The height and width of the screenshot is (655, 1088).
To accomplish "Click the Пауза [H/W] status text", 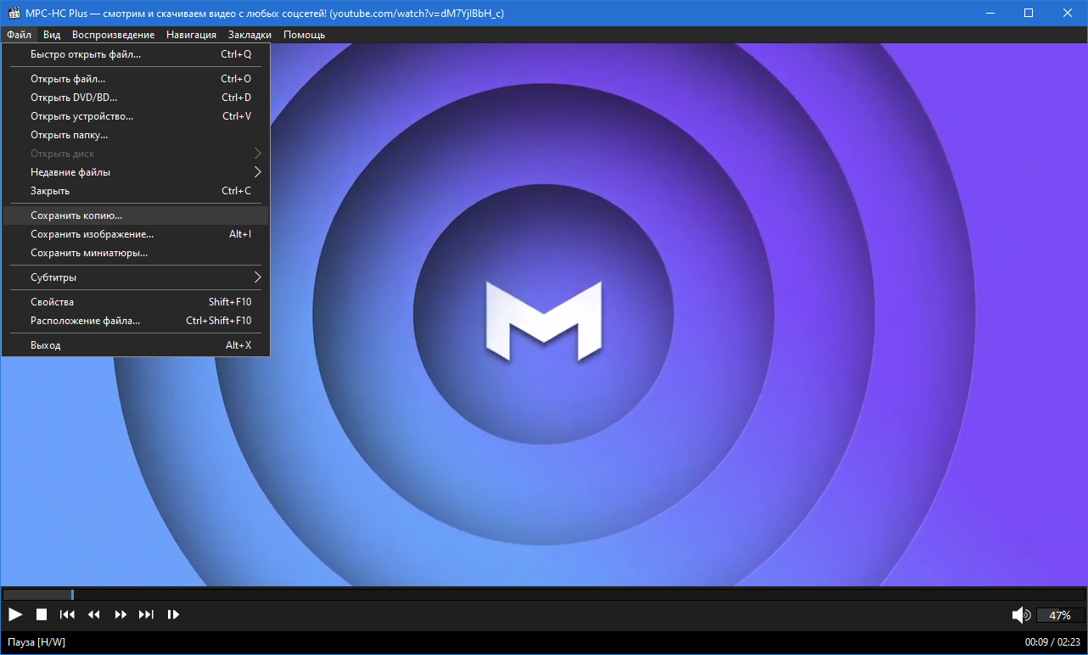I will click(36, 642).
